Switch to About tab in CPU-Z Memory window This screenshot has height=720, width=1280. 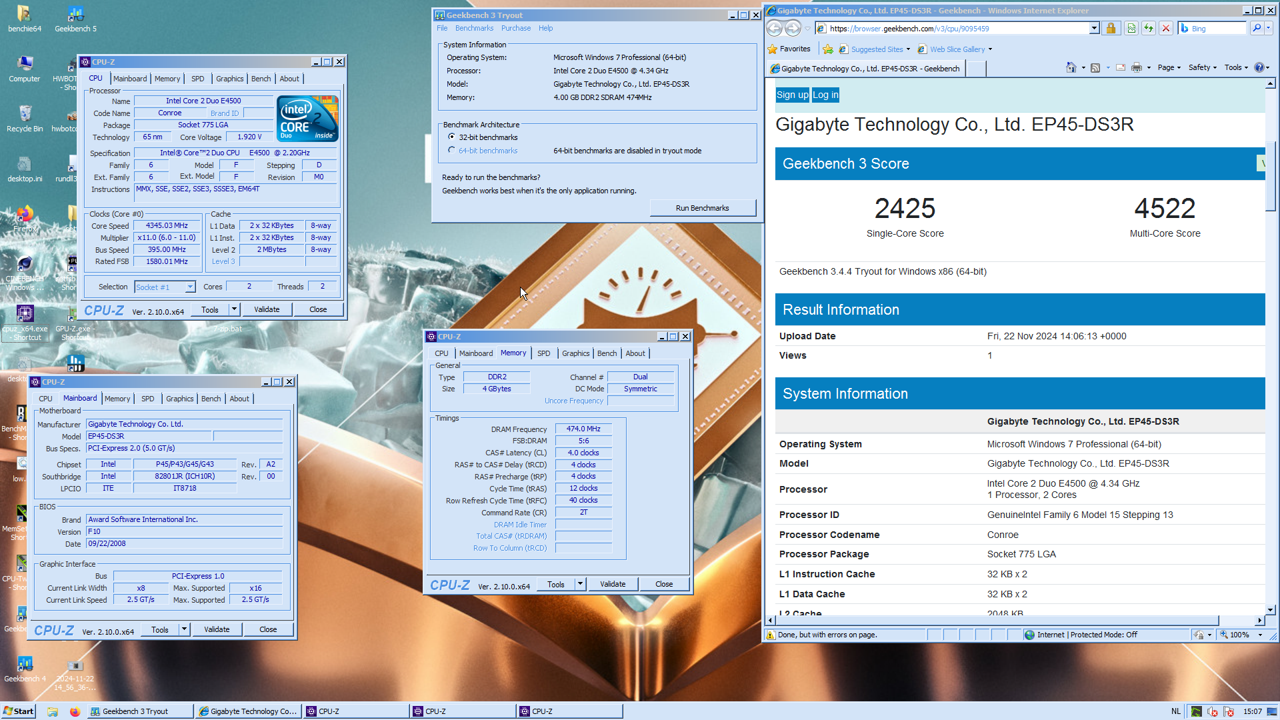tap(635, 353)
